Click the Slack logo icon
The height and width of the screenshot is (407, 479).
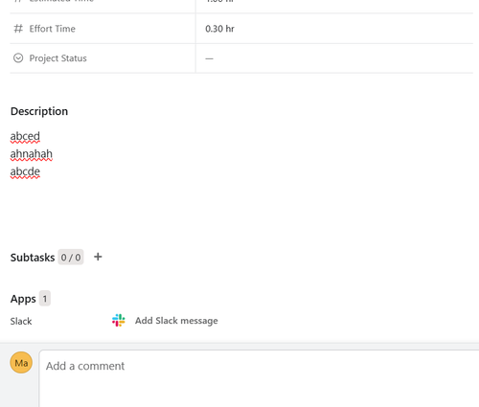pos(119,320)
